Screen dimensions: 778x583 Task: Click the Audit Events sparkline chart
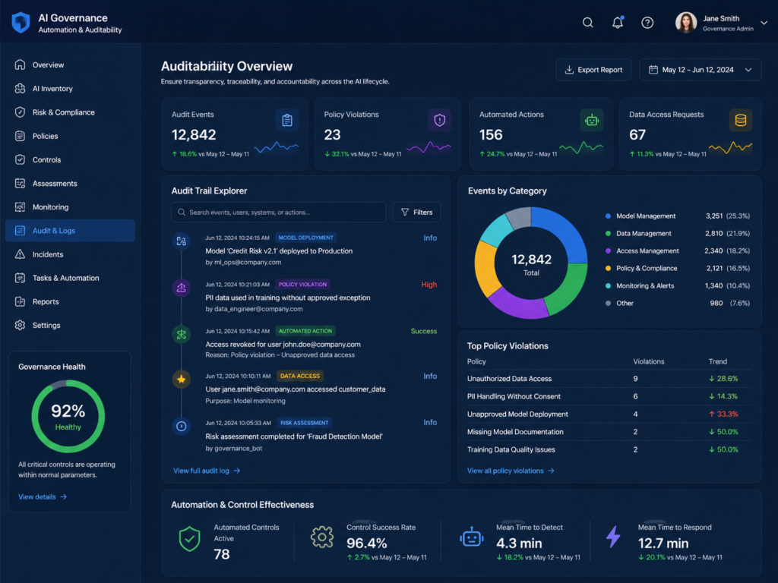click(277, 148)
